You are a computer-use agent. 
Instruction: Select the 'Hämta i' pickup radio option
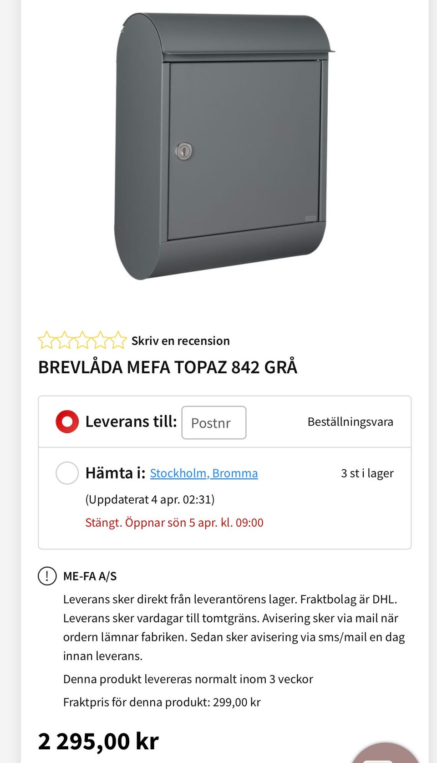pos(67,473)
